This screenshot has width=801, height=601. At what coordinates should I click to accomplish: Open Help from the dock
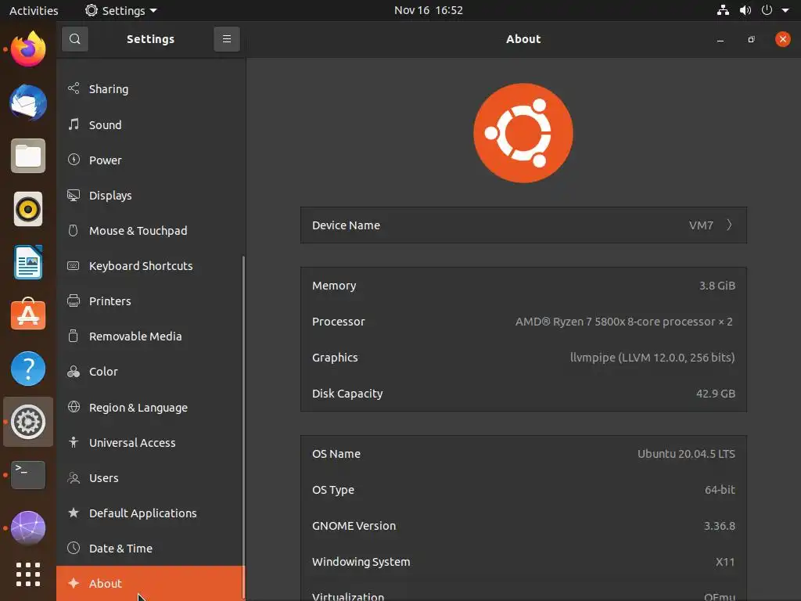[28, 369]
